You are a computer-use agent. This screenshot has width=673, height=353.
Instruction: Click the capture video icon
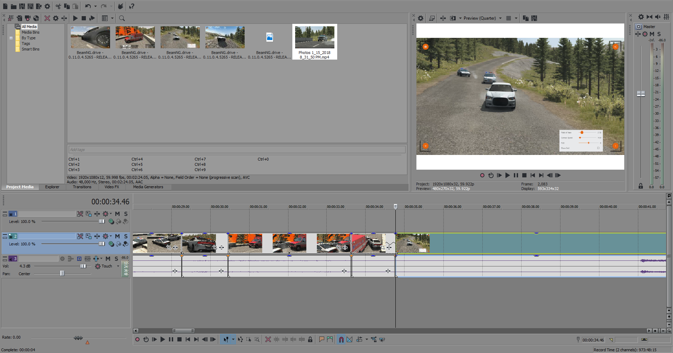pyautogui.click(x=28, y=18)
